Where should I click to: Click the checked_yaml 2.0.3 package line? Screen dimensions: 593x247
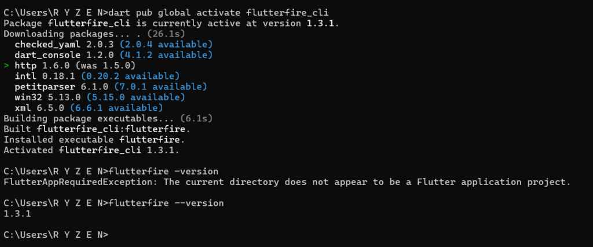(x=64, y=45)
